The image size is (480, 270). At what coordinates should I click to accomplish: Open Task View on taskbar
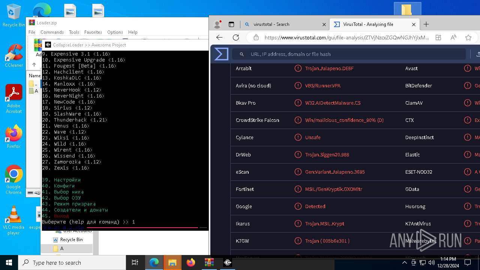click(x=135, y=262)
